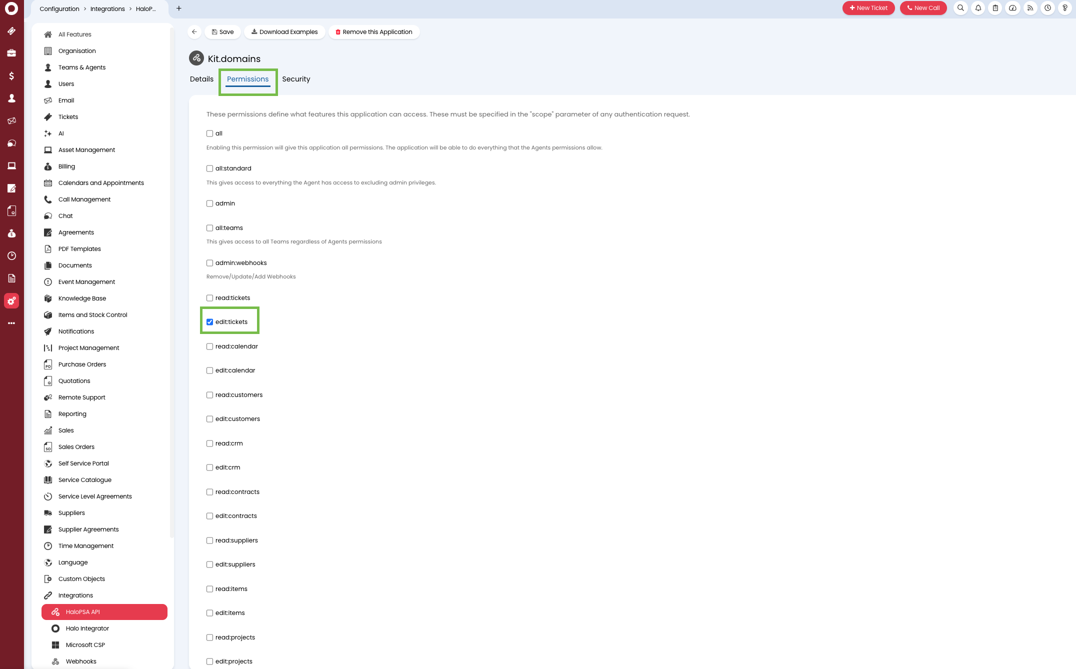Open the RSS feed icon

tap(1030, 8)
